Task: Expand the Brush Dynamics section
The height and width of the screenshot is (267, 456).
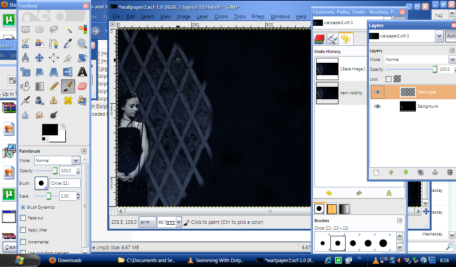Action: (23, 207)
